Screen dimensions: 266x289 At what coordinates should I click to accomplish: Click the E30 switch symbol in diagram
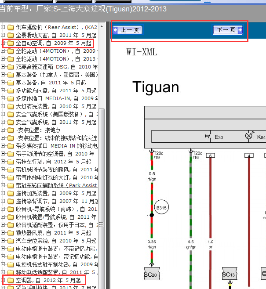pos(208,137)
